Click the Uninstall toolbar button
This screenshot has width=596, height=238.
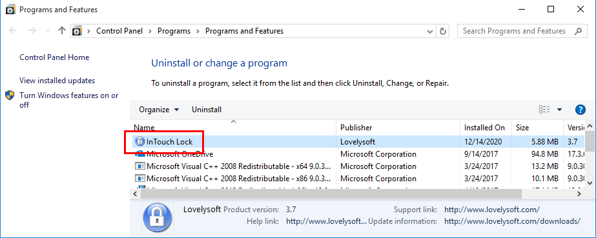[x=207, y=110]
